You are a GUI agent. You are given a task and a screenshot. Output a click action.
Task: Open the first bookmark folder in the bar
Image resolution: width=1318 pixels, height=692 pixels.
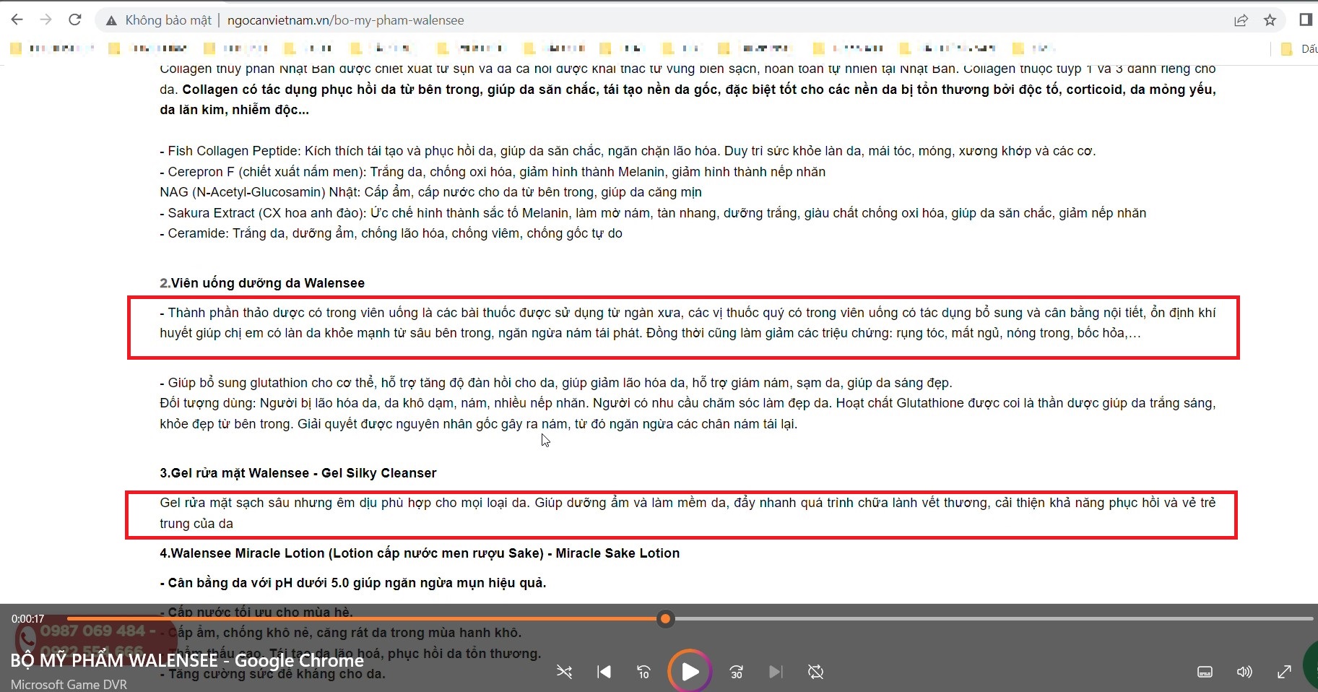(x=52, y=48)
